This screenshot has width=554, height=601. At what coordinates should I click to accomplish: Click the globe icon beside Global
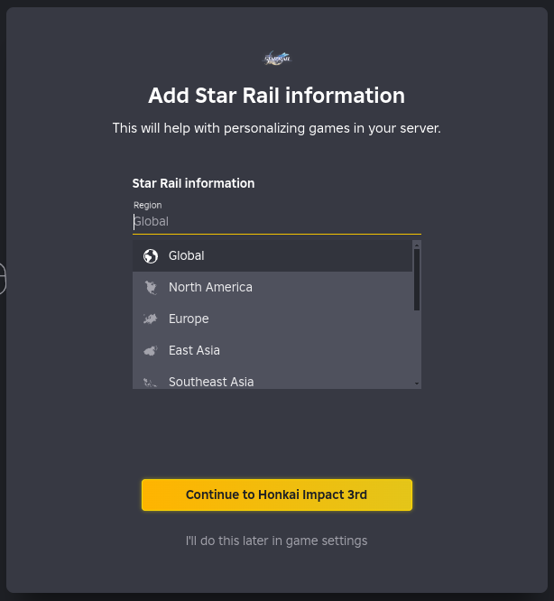pyautogui.click(x=151, y=256)
